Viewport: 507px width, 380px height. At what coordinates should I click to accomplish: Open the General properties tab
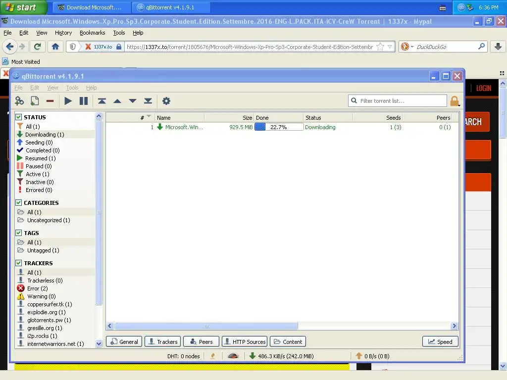[x=124, y=341]
